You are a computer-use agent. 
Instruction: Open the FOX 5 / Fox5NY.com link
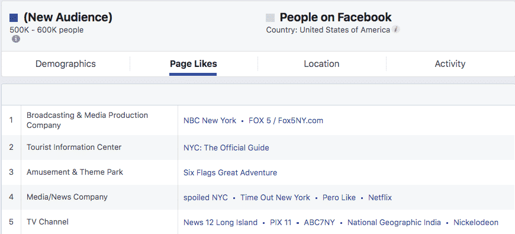(286, 121)
